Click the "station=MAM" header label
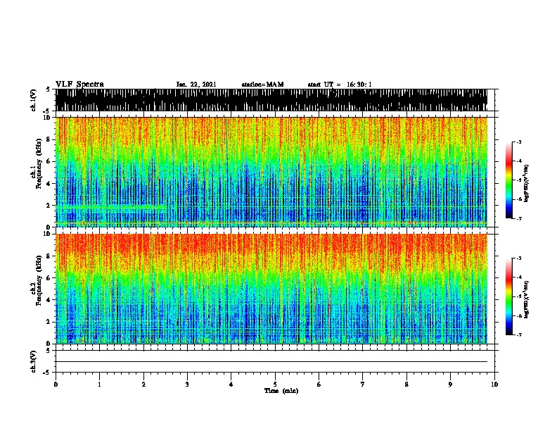Screen dimensions: 557x431 (x=262, y=85)
